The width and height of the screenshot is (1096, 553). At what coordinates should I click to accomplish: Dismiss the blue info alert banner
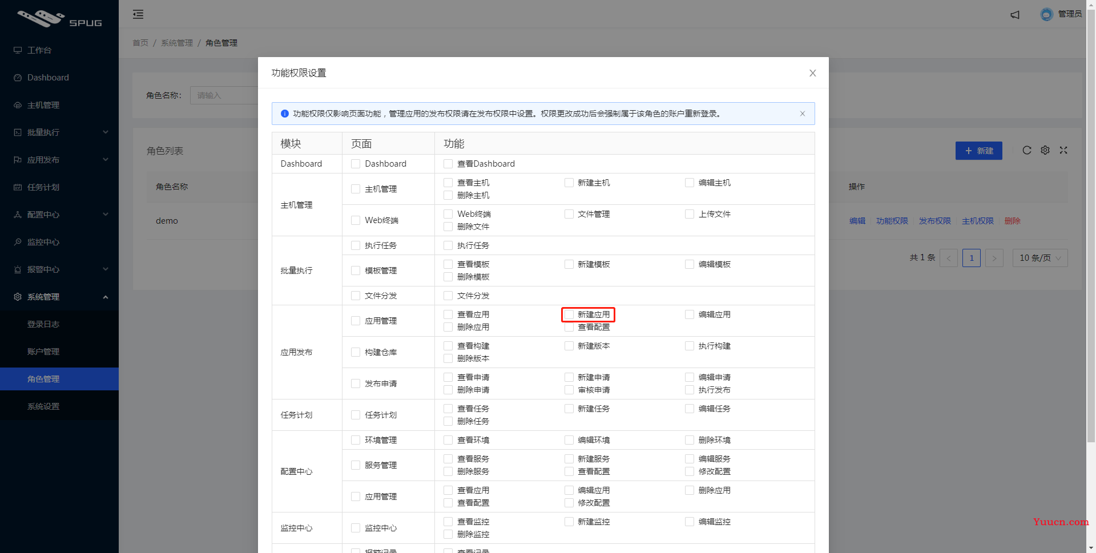[802, 114]
